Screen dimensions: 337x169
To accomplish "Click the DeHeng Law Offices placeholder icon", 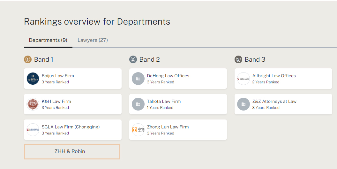I will tap(138, 79).
